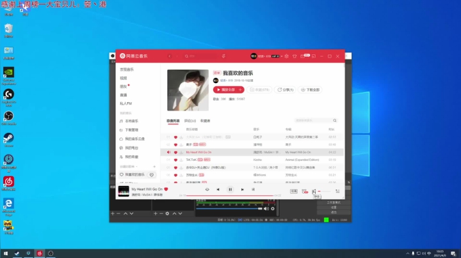This screenshot has height=258, width=461.
Task: Click the user avatar in title bar
Action: click(x=254, y=56)
